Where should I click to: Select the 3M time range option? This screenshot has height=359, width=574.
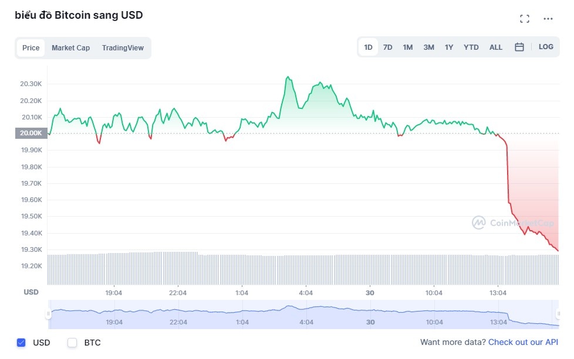[428, 47]
